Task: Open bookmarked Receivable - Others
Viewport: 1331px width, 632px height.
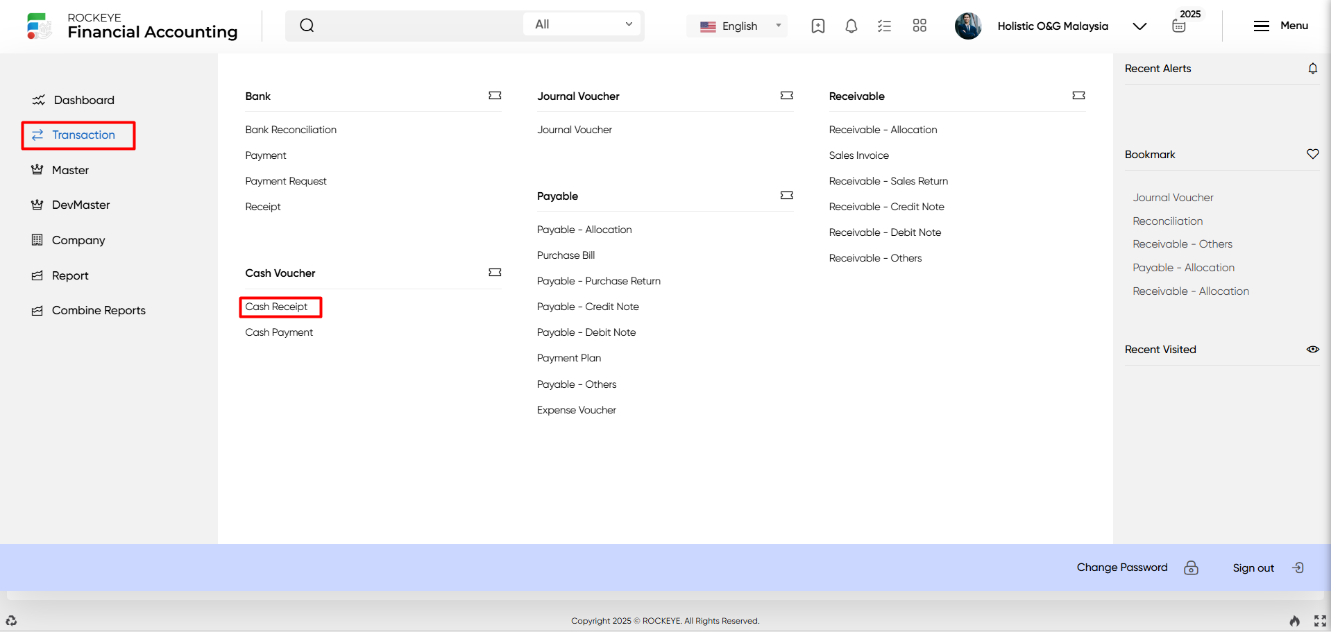Action: point(1182,244)
